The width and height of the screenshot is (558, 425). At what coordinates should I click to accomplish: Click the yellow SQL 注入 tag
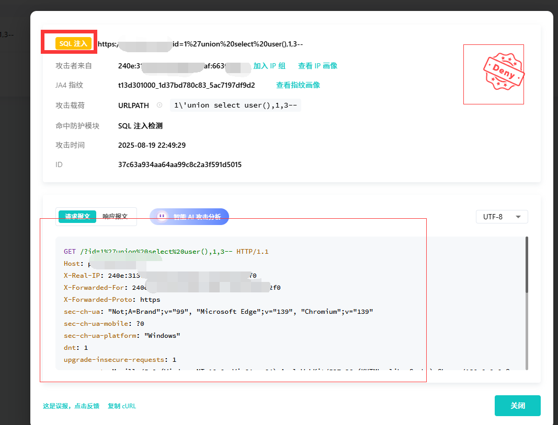click(x=74, y=44)
